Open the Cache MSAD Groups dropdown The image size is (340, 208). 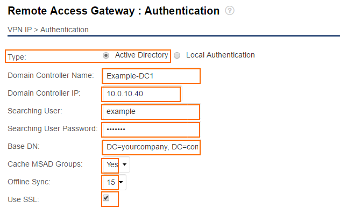[116, 164]
